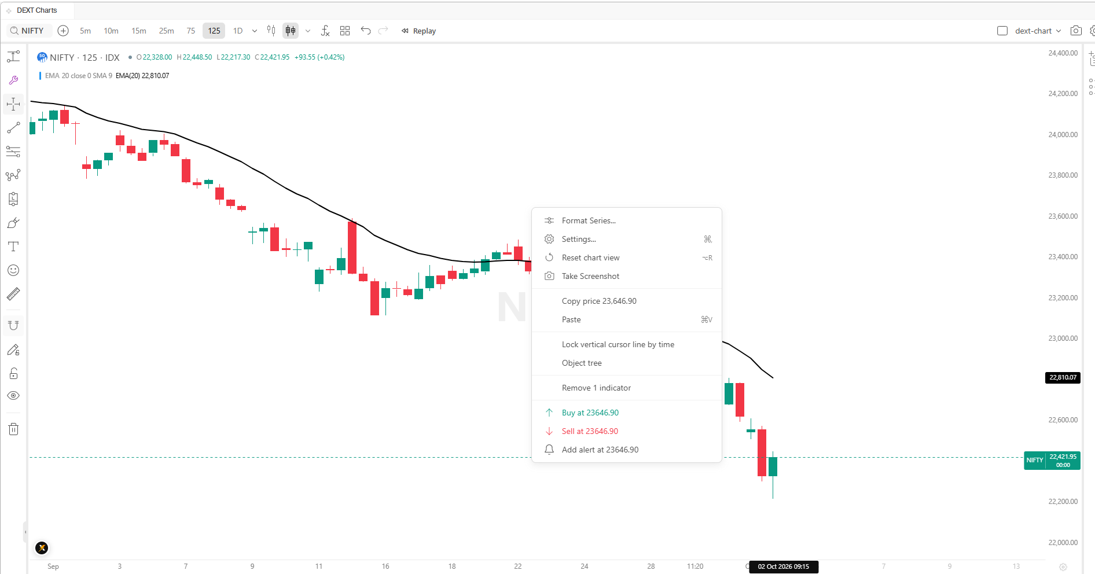
Task: Select the brush drawing tool
Action: [13, 223]
